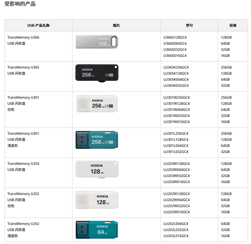The width and height of the screenshot is (251, 244).
Task: Click the white U202 128GB drive image
Action: tap(97, 199)
